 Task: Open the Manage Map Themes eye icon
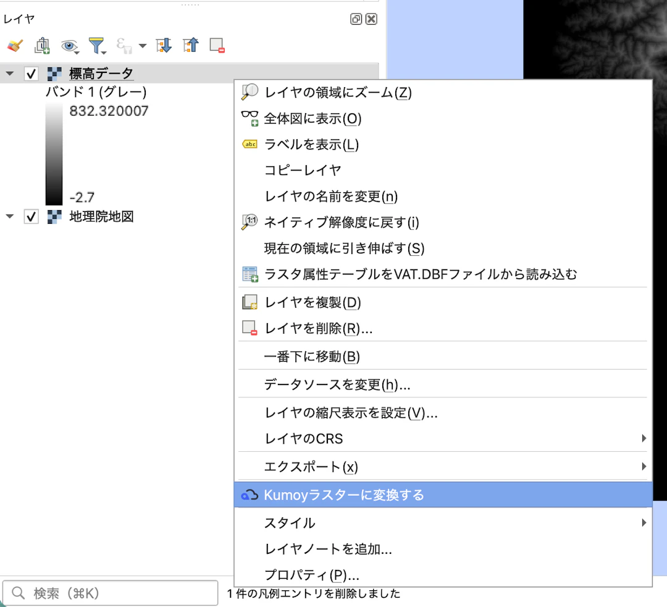70,46
